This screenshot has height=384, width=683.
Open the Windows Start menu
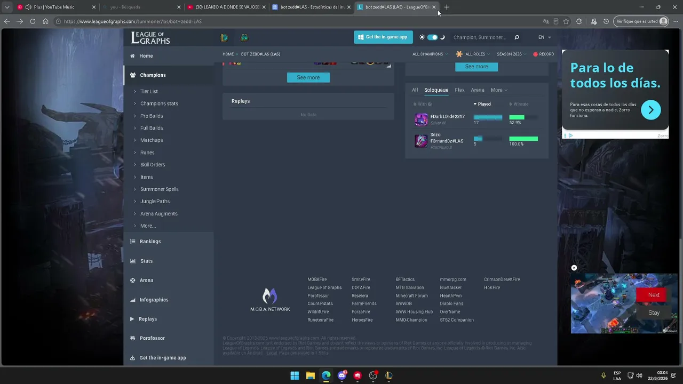point(295,375)
